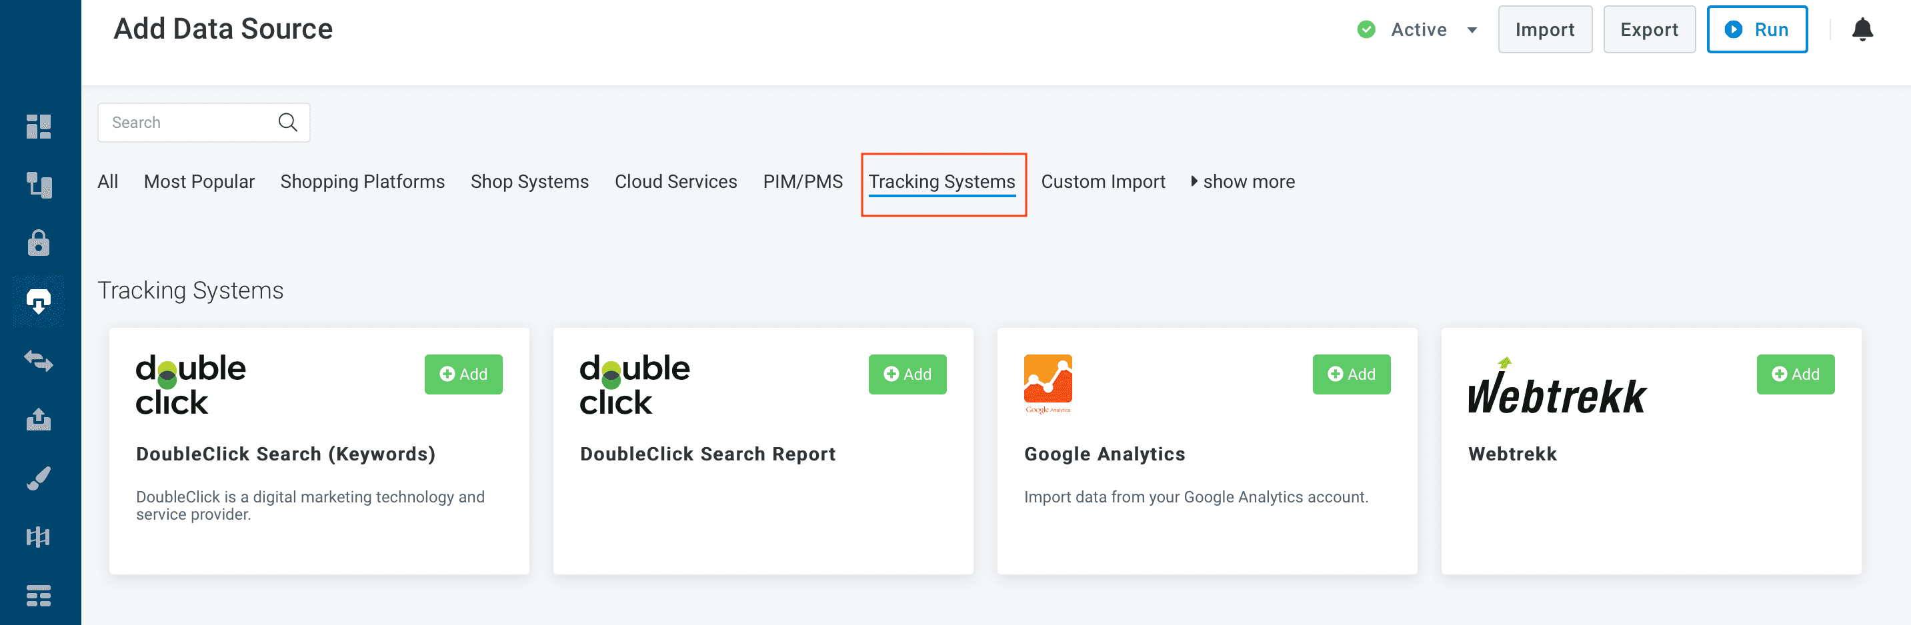The height and width of the screenshot is (625, 1911).
Task: Switch to the Shopping Platforms tab
Action: (x=362, y=182)
